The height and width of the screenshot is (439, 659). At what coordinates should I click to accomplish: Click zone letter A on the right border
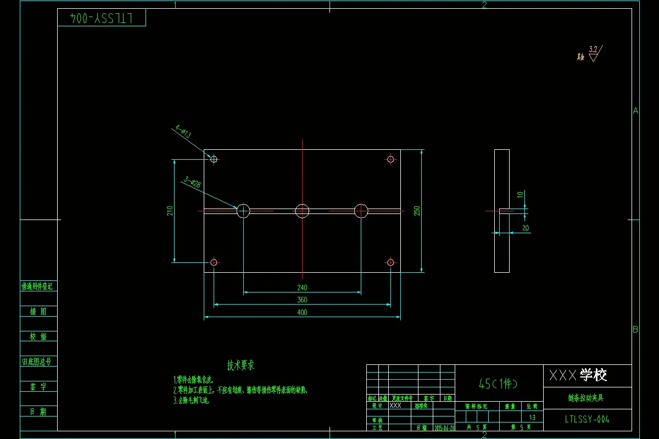[x=635, y=110]
